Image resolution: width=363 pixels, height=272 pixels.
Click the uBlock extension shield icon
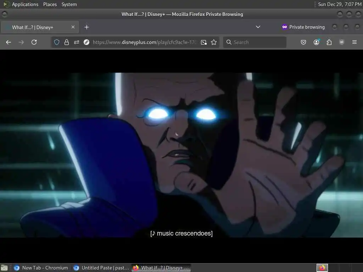click(x=342, y=42)
